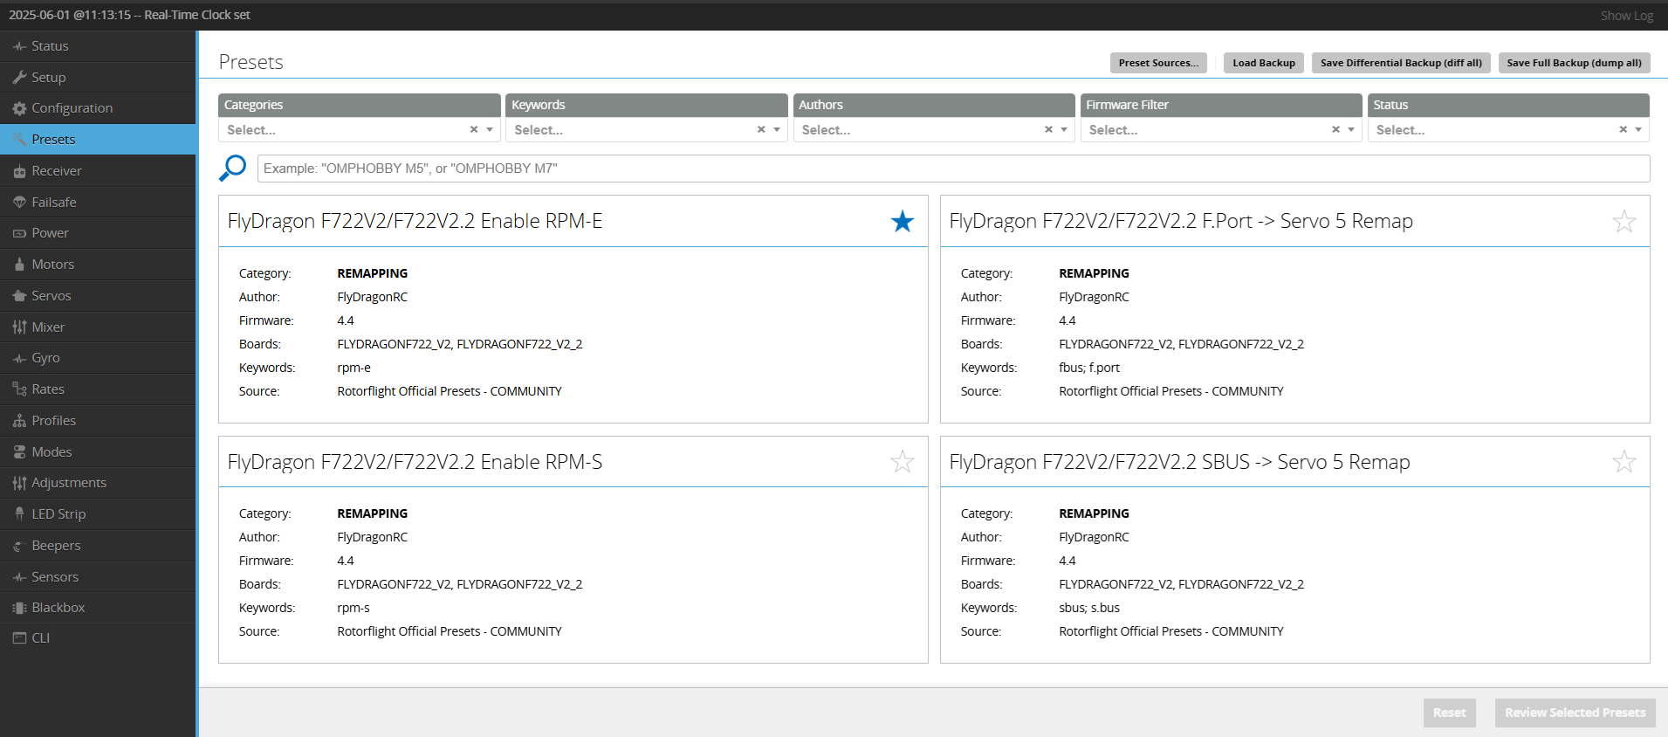
Task: Click the Beepers icon in sidebar
Action: 19,546
